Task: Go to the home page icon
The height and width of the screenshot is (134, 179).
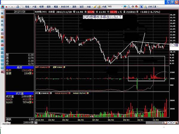Action: (2, 7)
